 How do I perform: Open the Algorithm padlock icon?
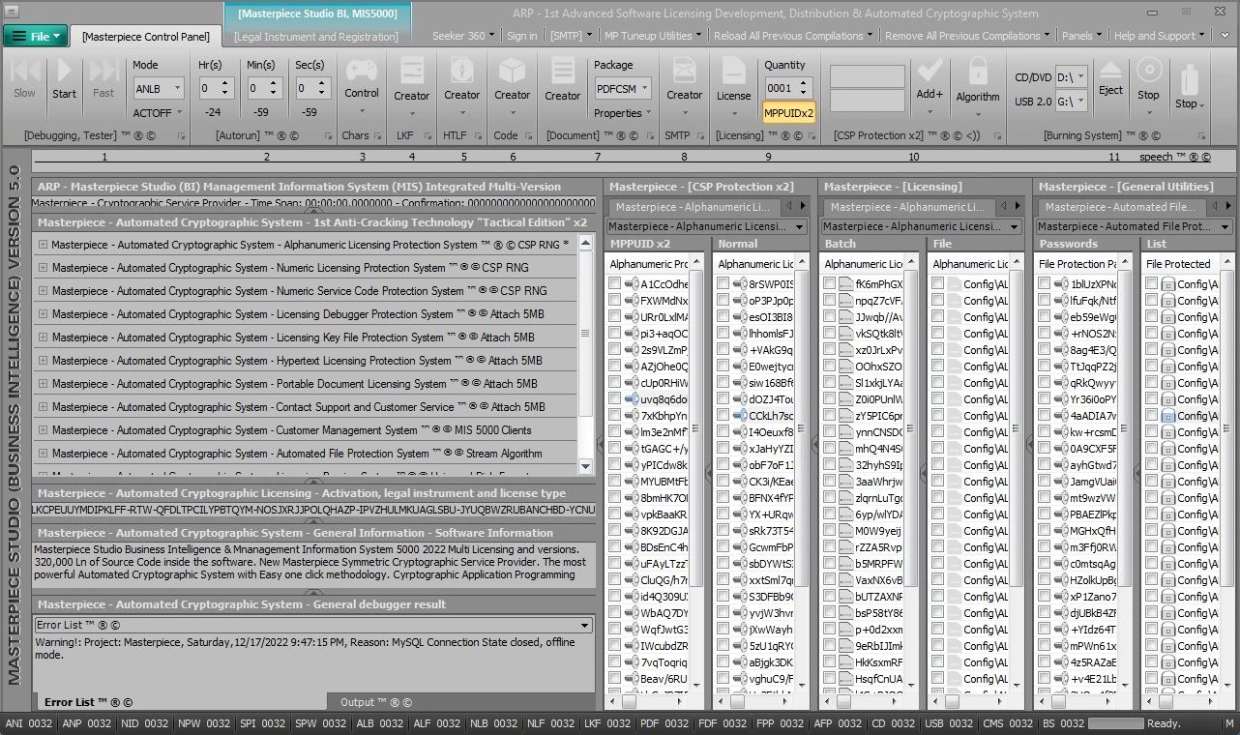977,73
